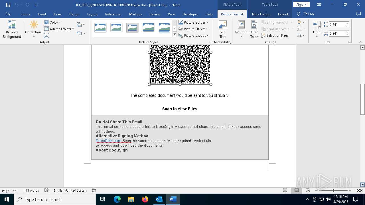Select the QR code image
The height and width of the screenshot is (205, 365).
[180, 64]
